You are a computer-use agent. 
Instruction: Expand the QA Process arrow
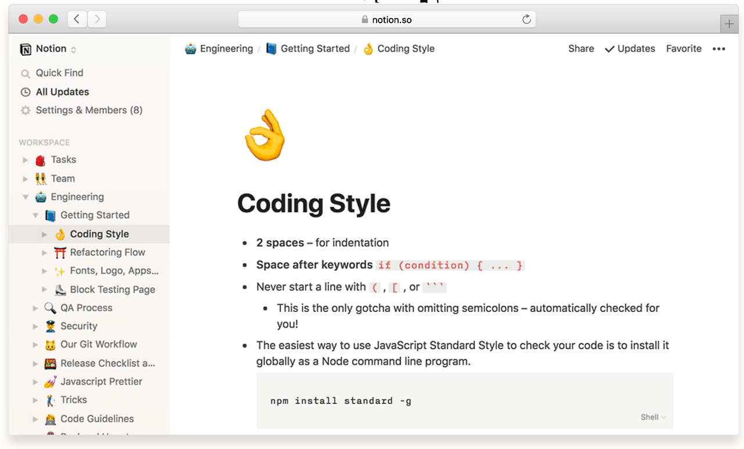[35, 308]
